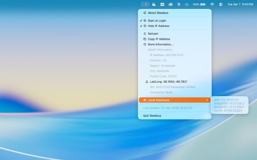Click bridge100: 10.211.55.2 in submenu
This screenshot has height=160, width=257.
[x=229, y=103]
